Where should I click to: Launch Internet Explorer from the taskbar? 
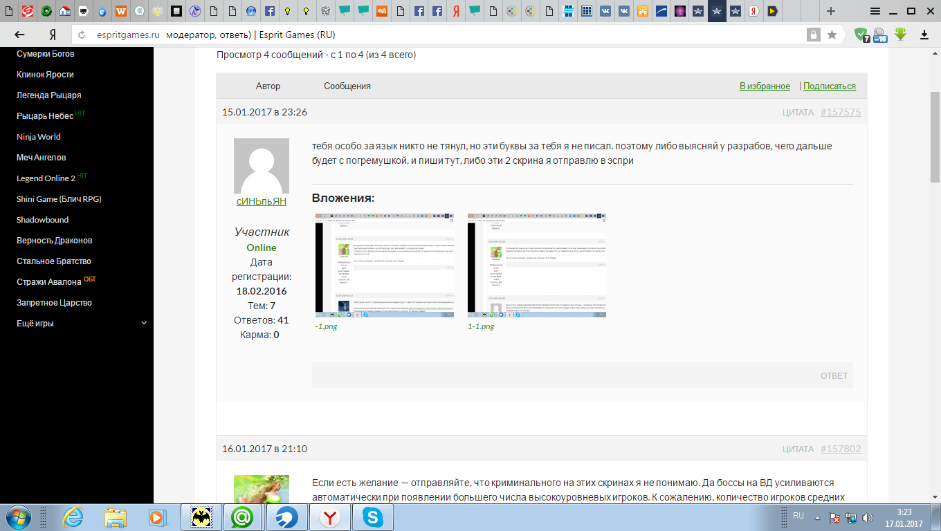73,517
